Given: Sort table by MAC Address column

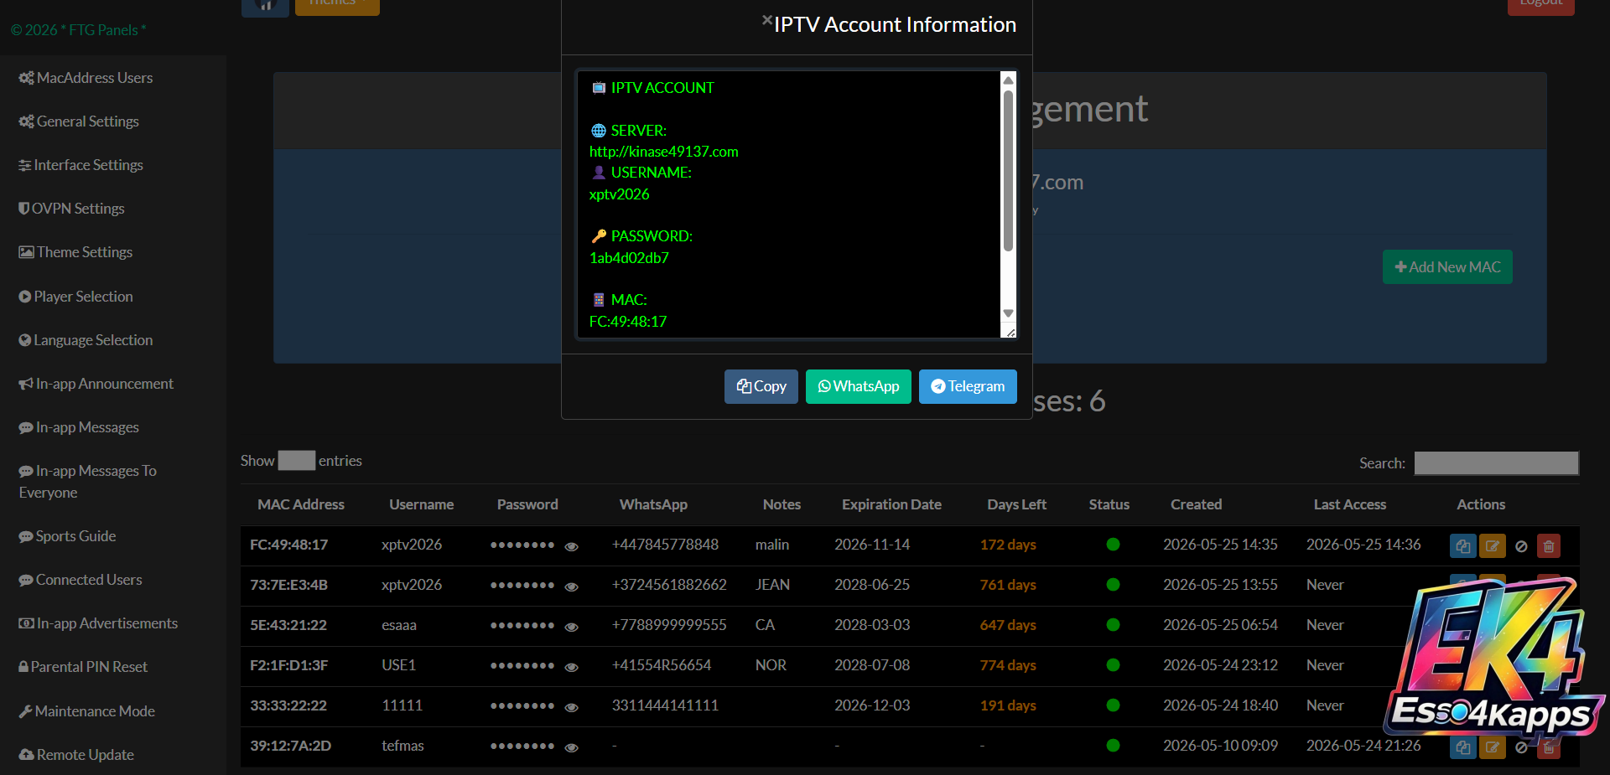Looking at the screenshot, I should (x=301, y=504).
